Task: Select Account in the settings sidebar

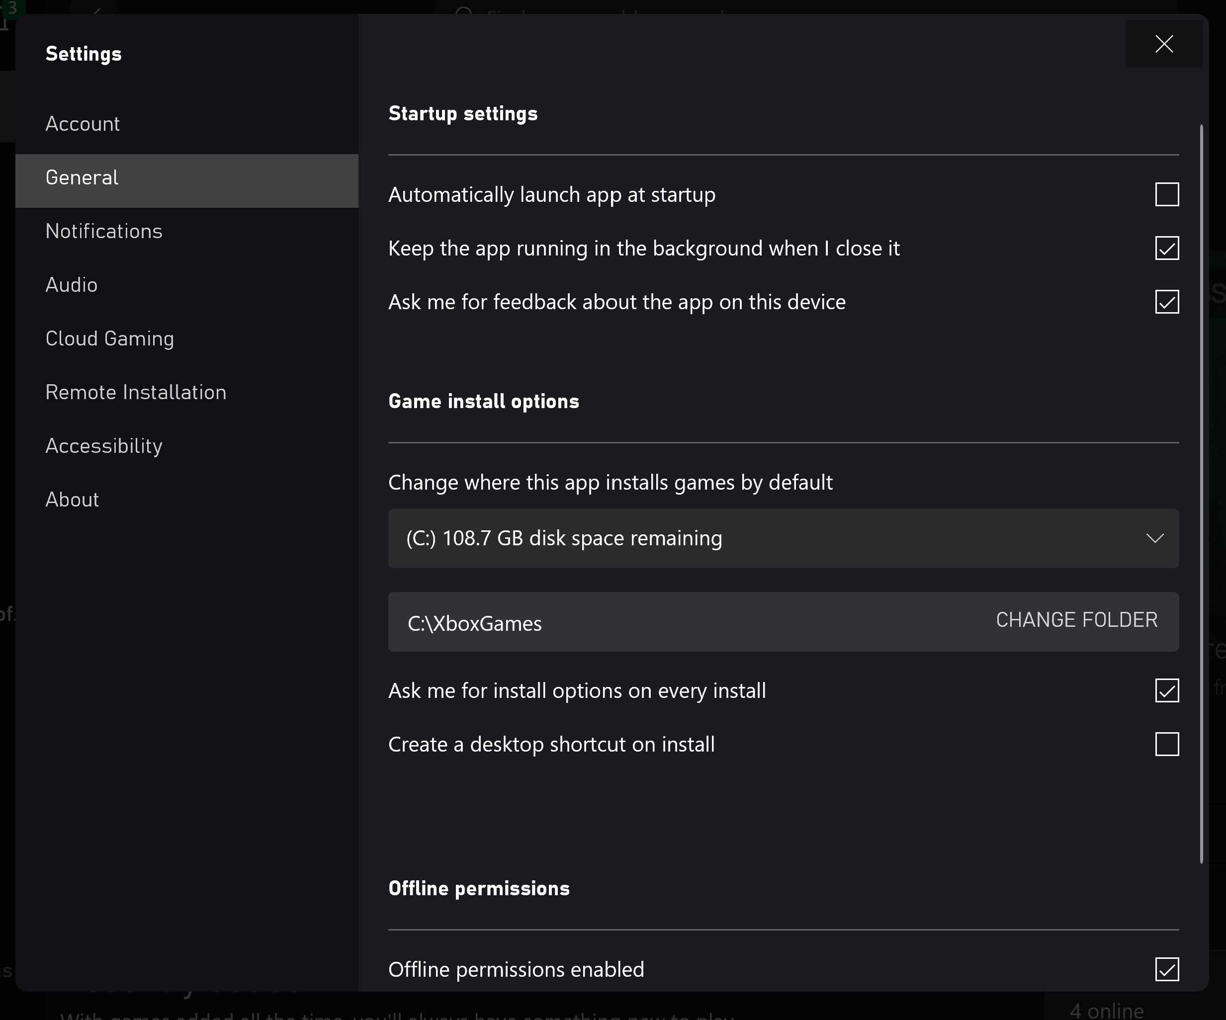Action: (x=83, y=124)
